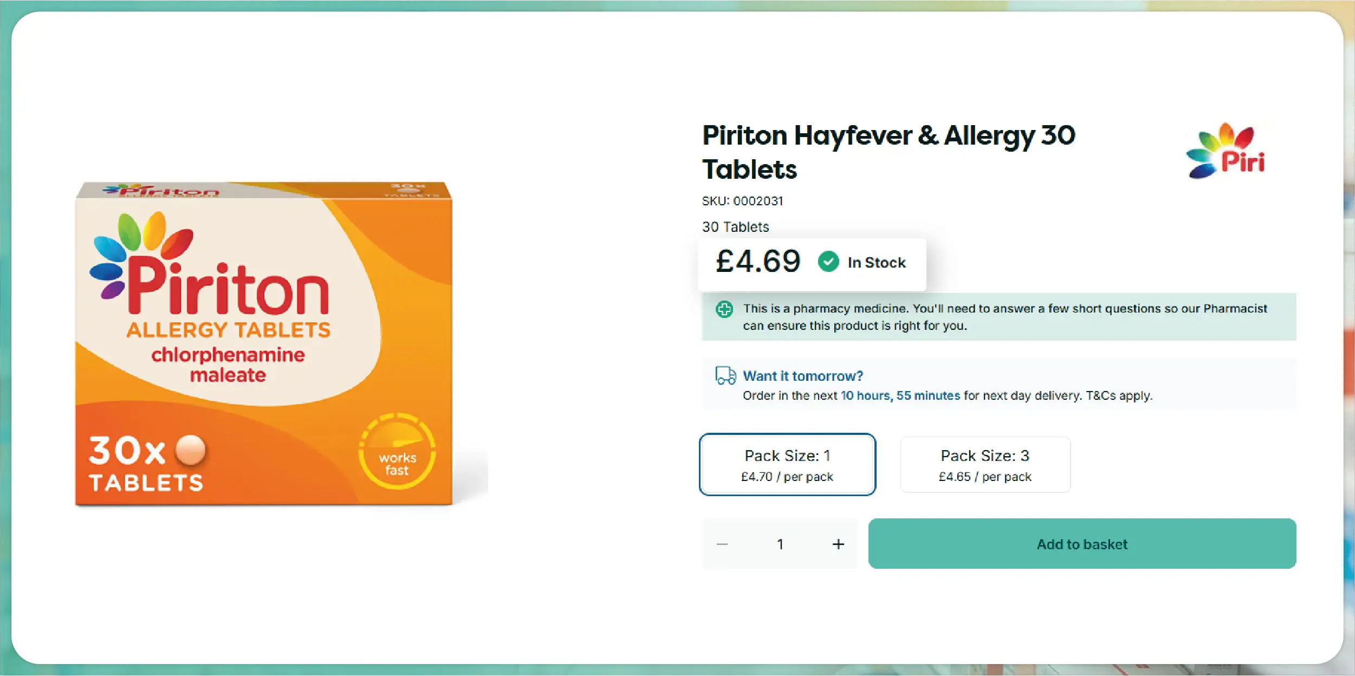The image size is (1355, 676).
Task: Click the green In Stock checkmark icon
Action: tap(828, 262)
